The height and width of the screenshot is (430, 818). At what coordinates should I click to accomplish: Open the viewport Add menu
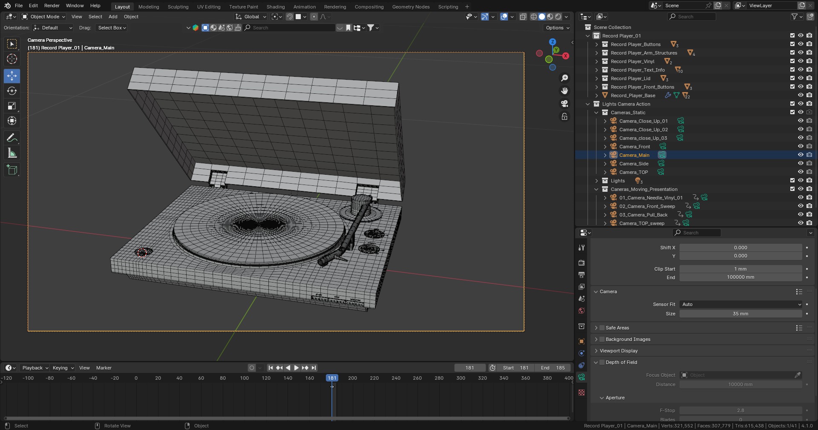(113, 17)
